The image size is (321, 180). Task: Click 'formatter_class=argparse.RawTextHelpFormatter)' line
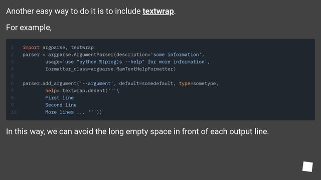(110, 69)
